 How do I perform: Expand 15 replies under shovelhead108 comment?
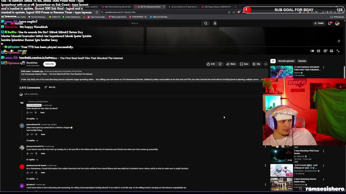(x=32, y=140)
